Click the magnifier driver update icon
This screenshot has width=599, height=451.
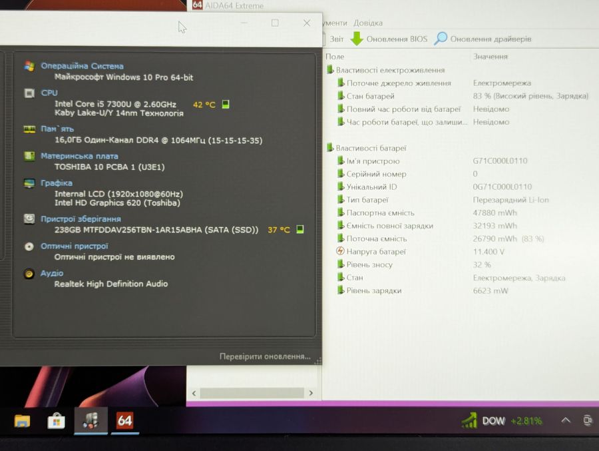[x=441, y=38]
